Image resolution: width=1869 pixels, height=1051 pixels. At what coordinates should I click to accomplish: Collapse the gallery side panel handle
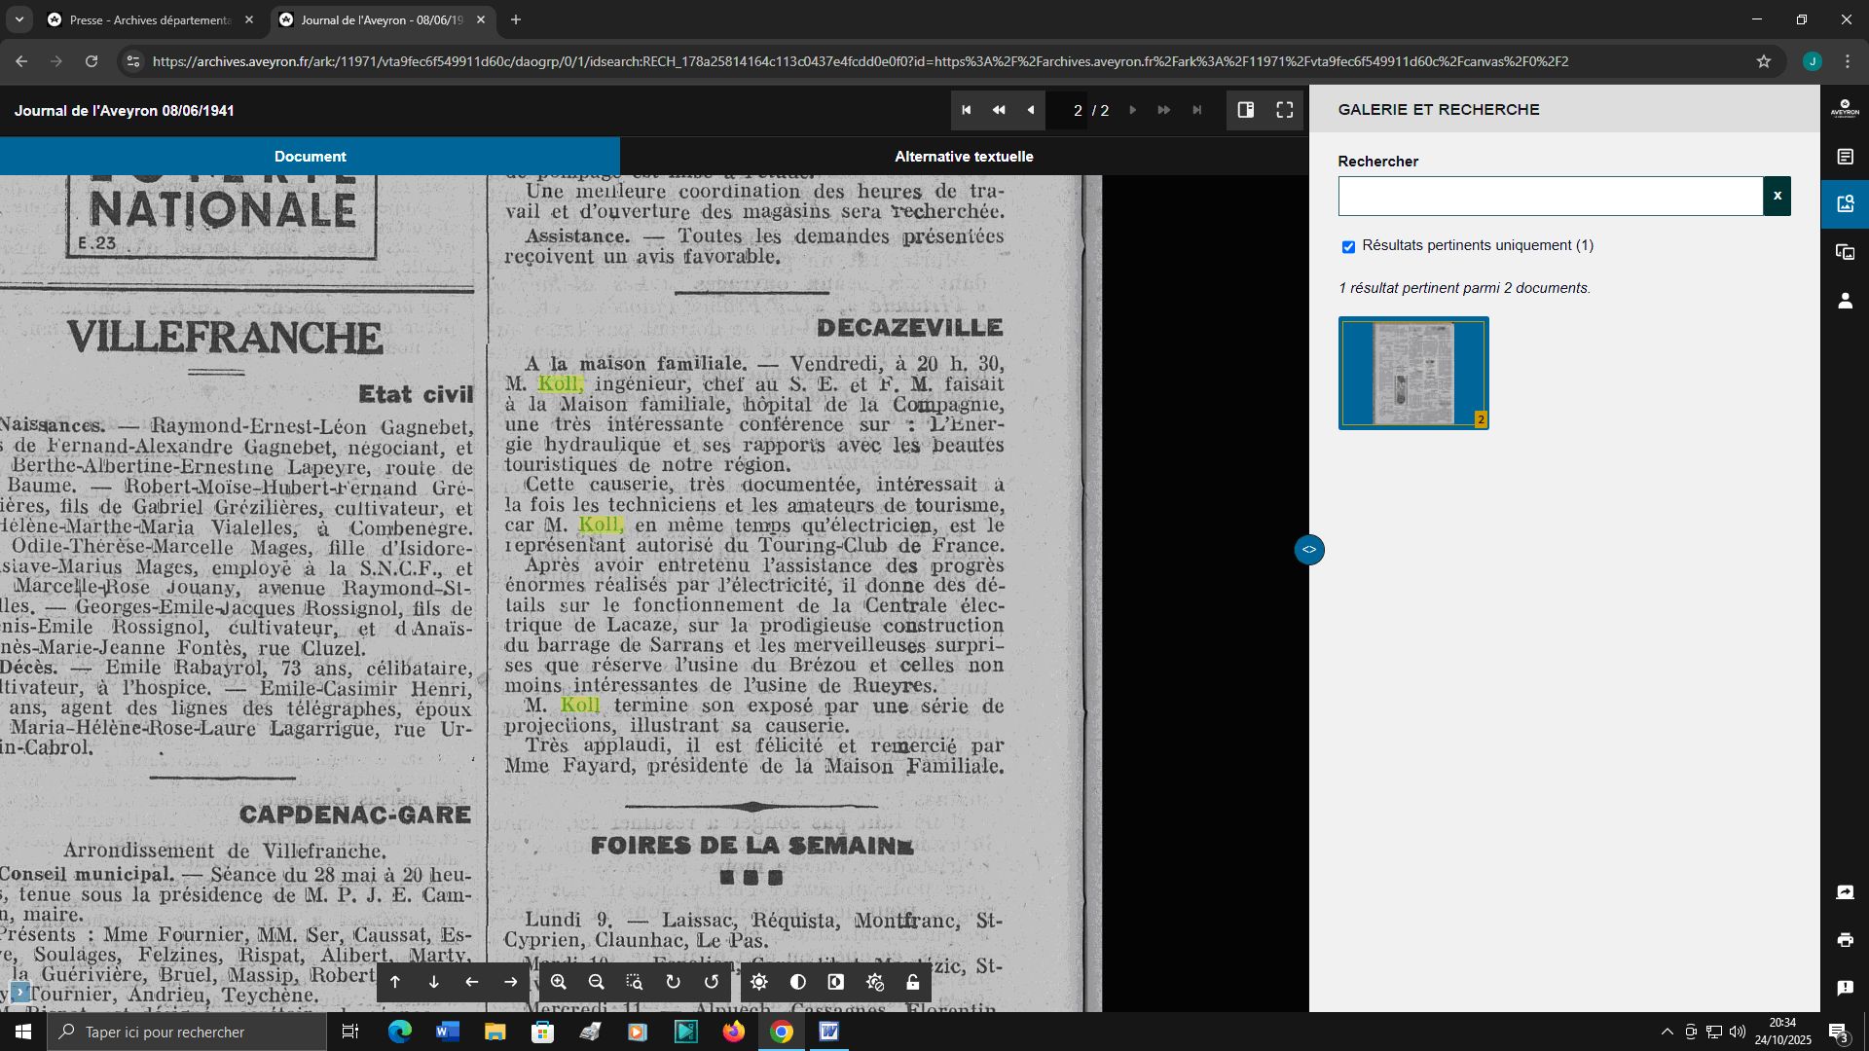point(1309,550)
